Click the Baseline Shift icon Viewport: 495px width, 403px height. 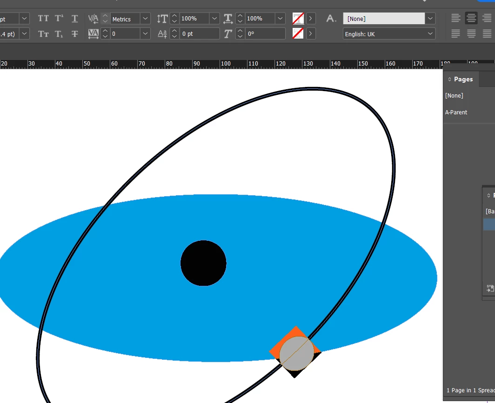[162, 34]
